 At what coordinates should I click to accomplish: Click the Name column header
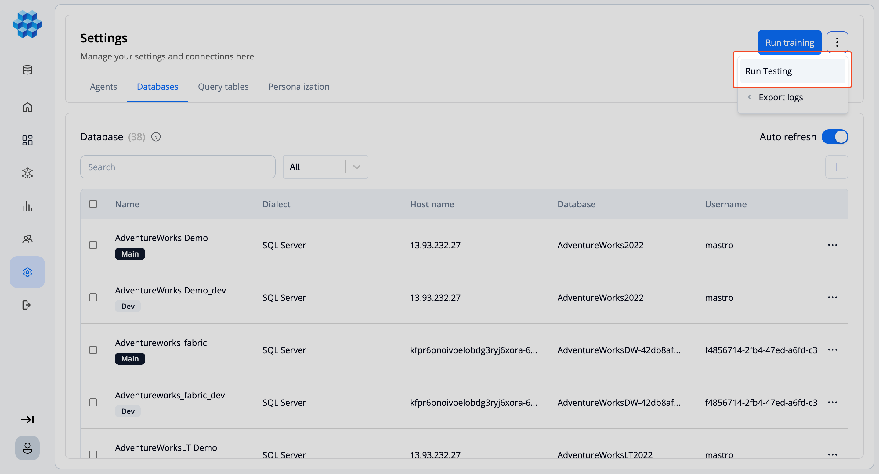tap(127, 204)
